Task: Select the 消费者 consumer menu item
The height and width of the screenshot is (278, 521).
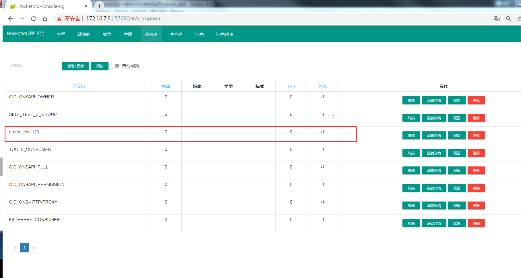Action: click(151, 34)
